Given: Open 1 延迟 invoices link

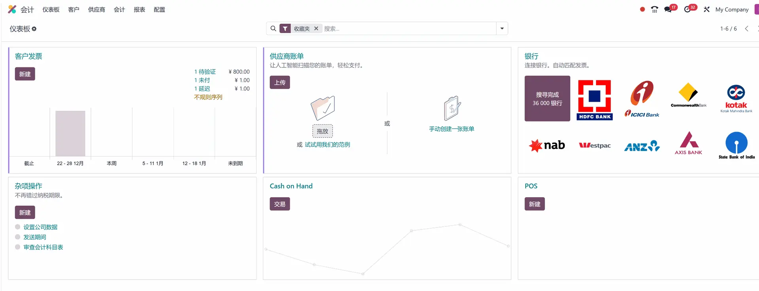Looking at the screenshot, I should 202,89.
